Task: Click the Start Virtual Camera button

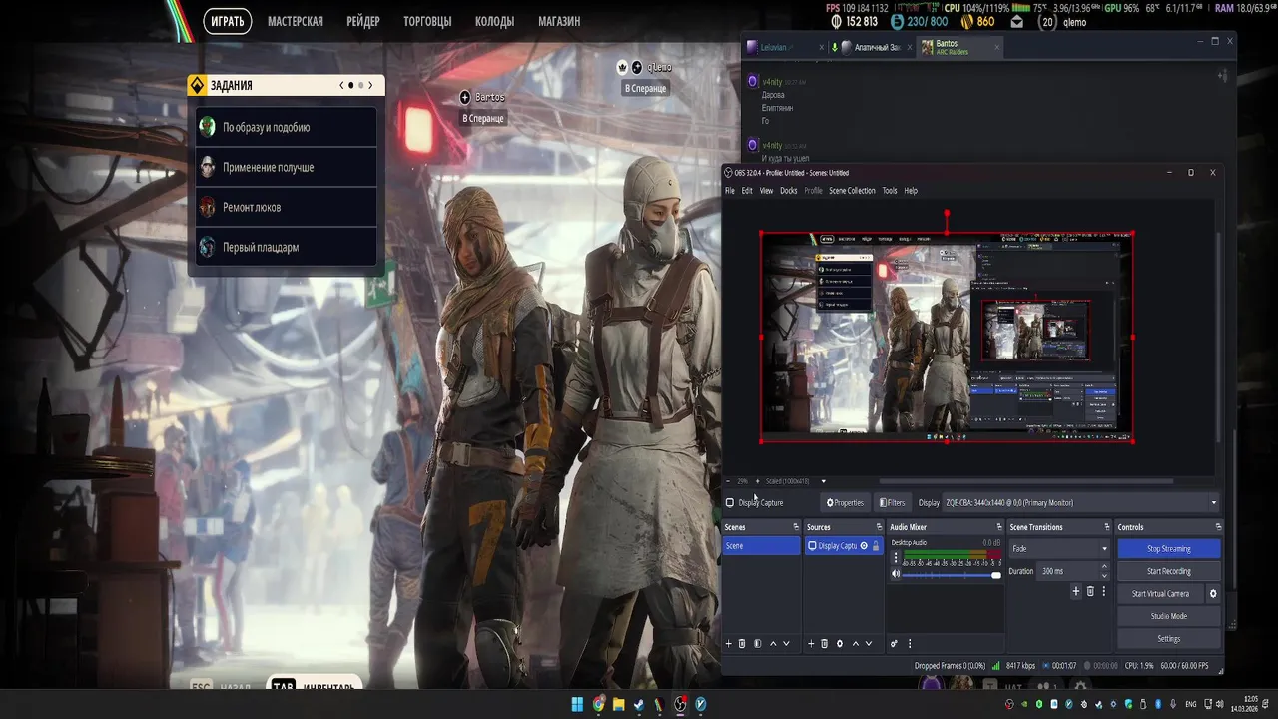Action: [x=1160, y=594]
